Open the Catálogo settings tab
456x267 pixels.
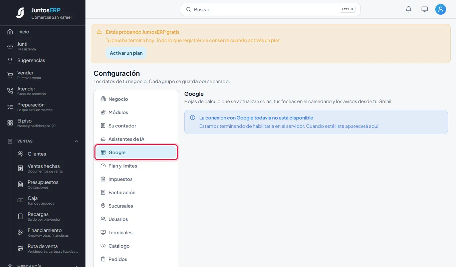click(136, 246)
